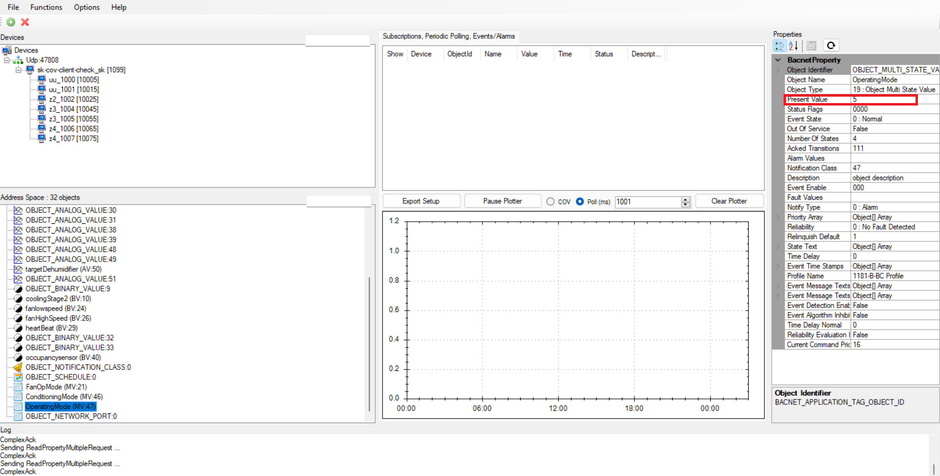Select the OBJECT_SCHEDULE:0 calendar icon

click(18, 377)
